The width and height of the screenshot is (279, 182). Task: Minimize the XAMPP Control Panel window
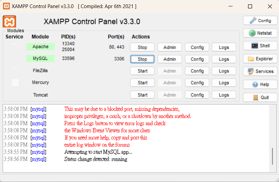(x=231, y=6)
